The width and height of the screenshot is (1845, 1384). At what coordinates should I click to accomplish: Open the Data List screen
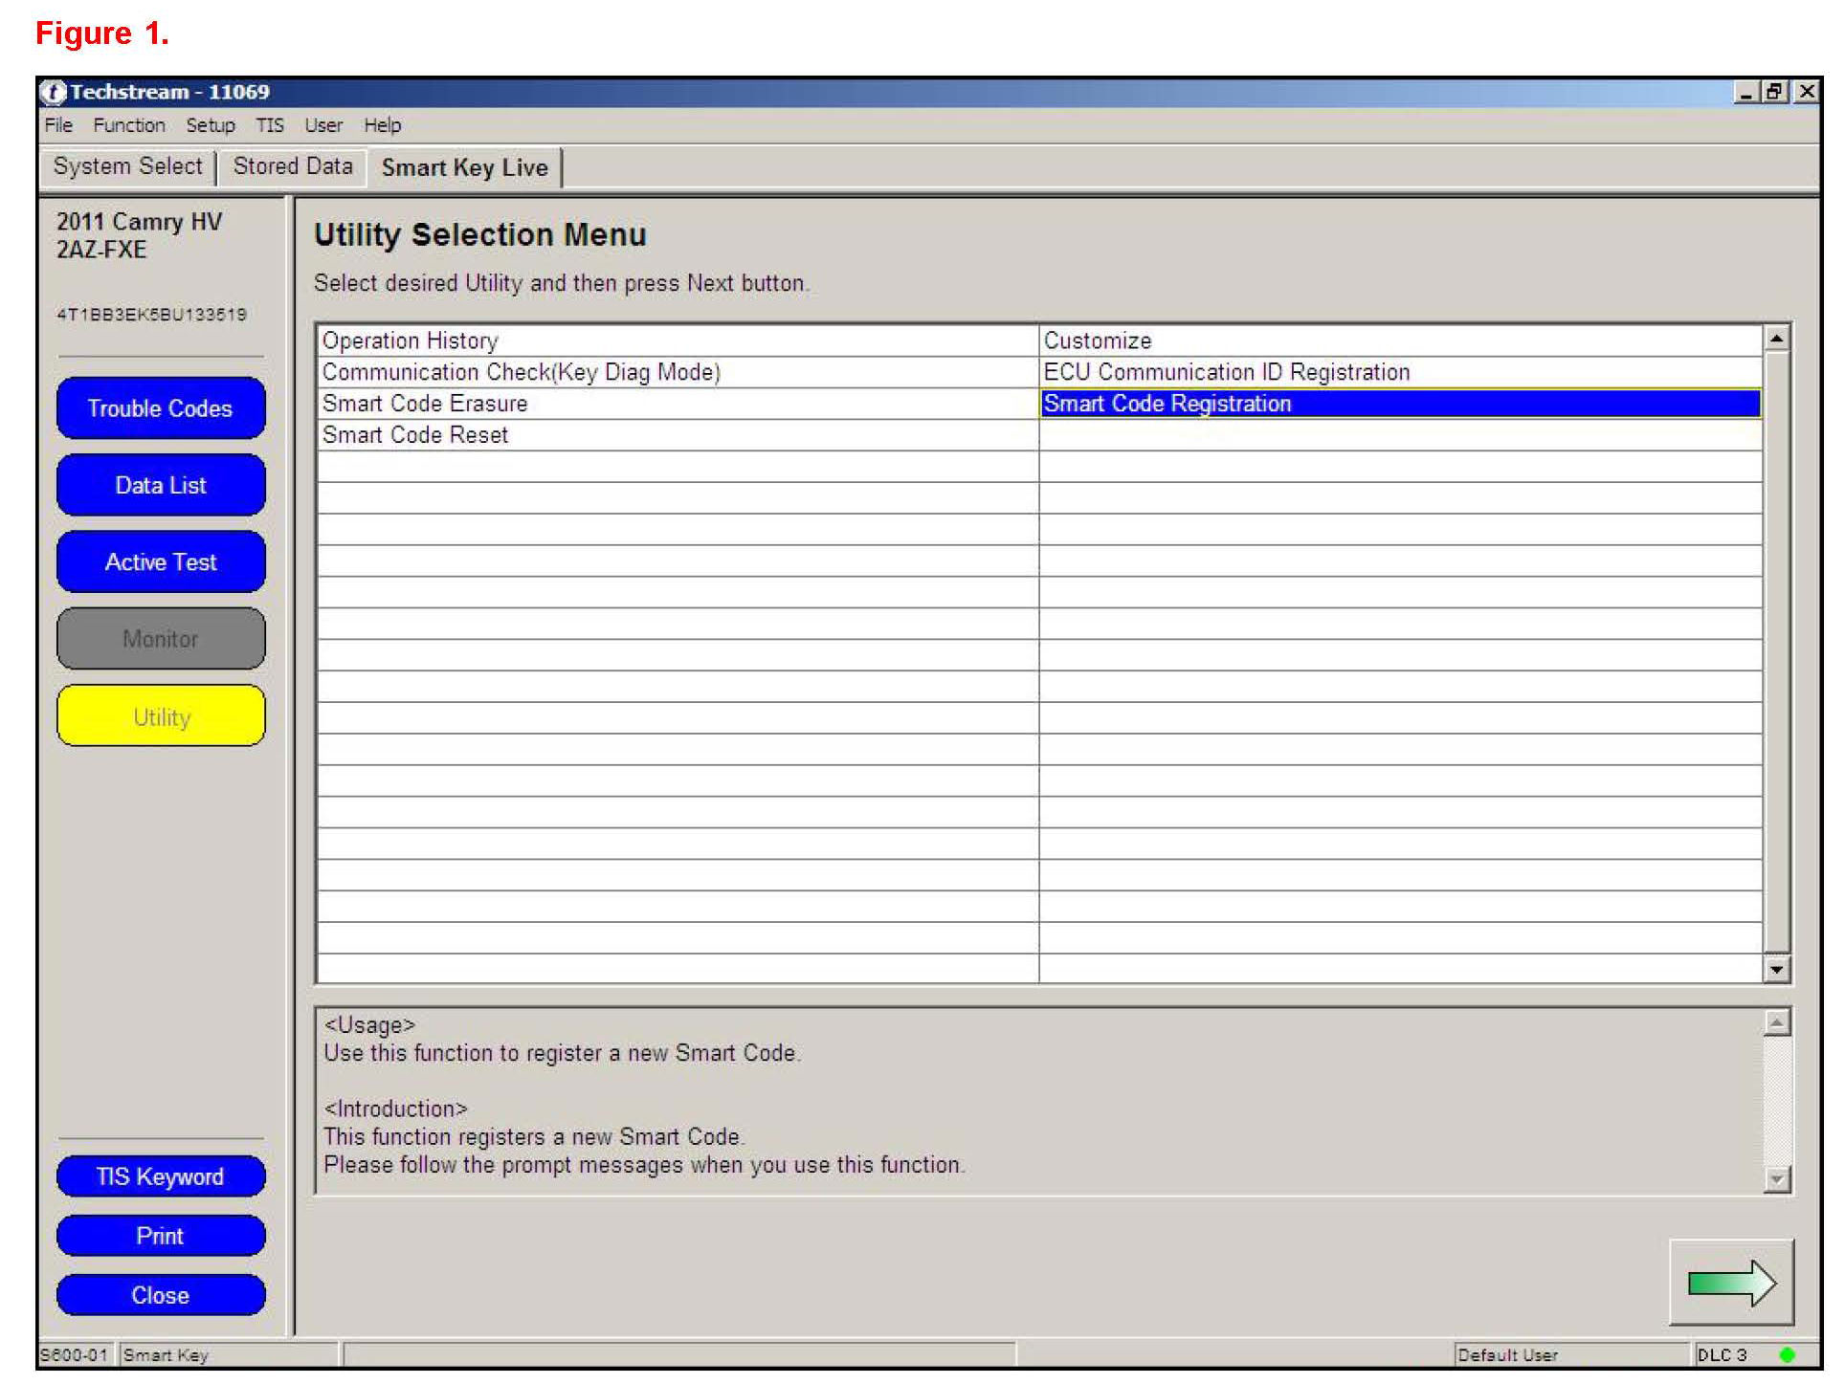(161, 485)
